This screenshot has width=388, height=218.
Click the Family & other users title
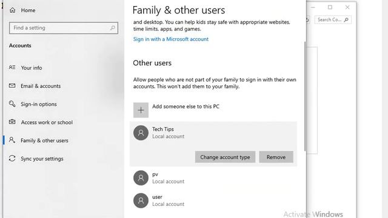pos(179,10)
